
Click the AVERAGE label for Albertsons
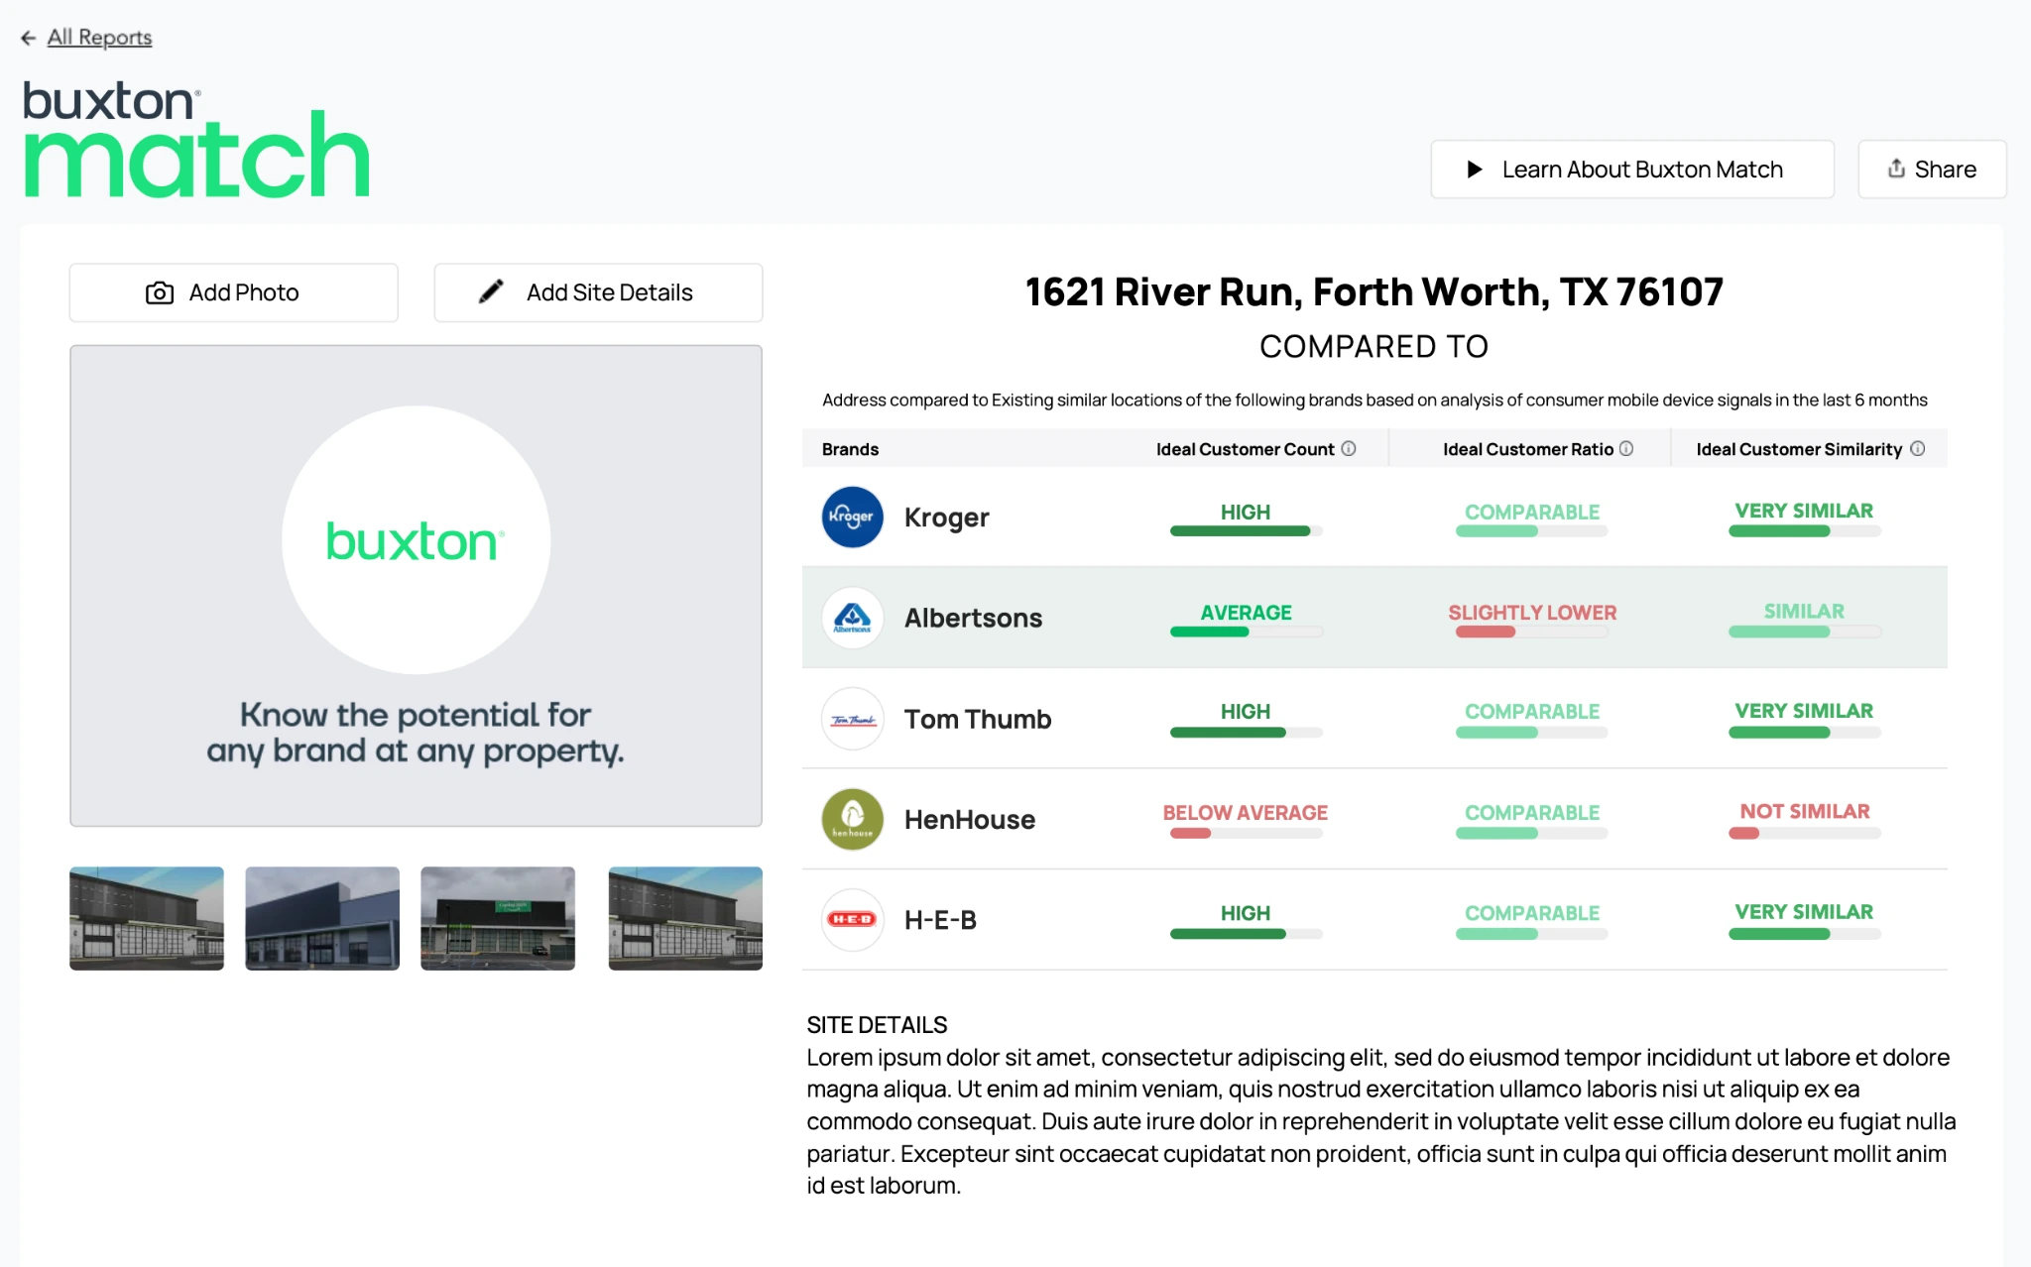pos(1246,613)
